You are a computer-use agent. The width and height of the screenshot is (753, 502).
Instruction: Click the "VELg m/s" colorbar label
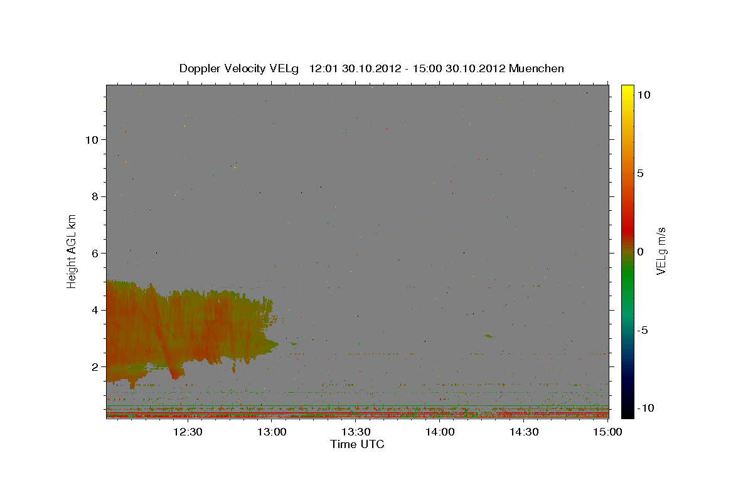click(661, 251)
